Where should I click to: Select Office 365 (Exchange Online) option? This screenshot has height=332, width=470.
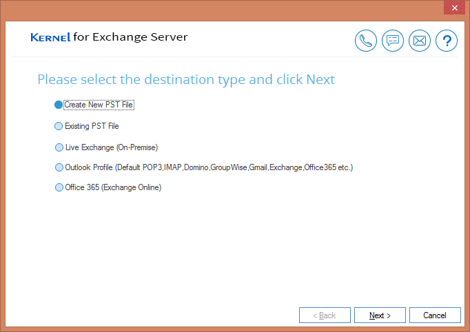click(108, 187)
